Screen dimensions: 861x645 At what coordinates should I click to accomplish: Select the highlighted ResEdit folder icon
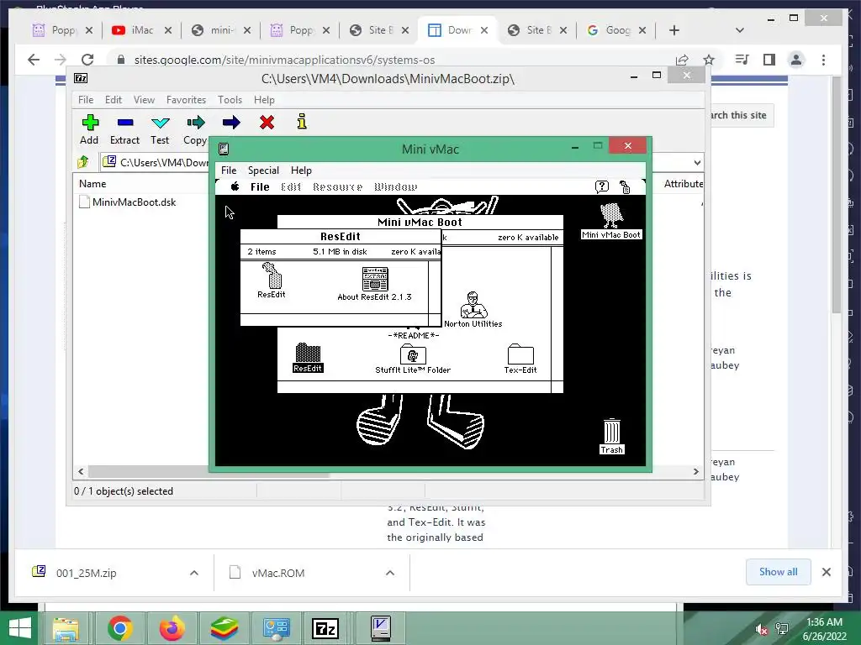tap(308, 358)
